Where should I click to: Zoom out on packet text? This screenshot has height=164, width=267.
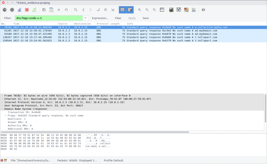[147, 10]
